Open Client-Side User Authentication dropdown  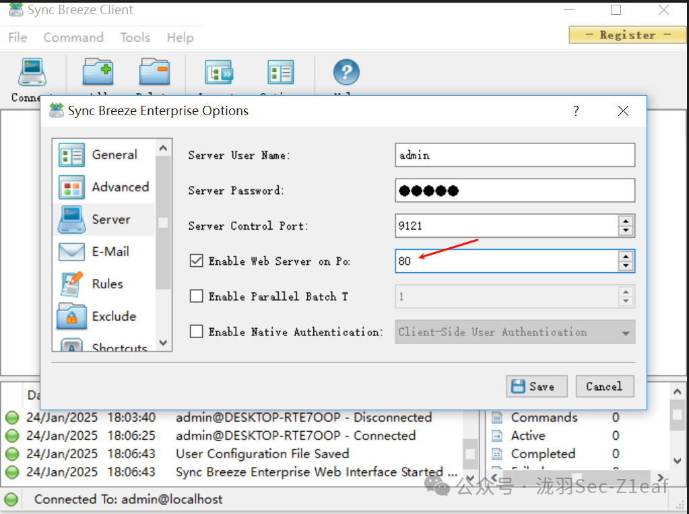pos(515,332)
